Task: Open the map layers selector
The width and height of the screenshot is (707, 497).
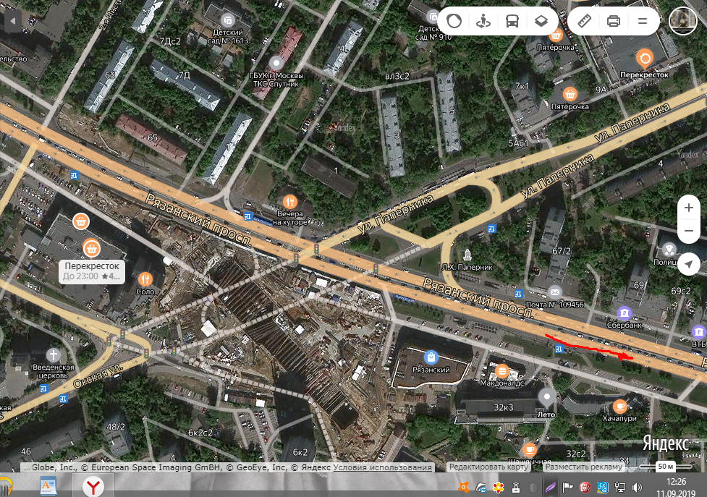Action: coord(541,21)
